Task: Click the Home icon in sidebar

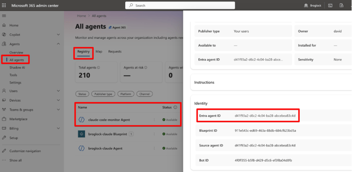Action: click(4, 25)
